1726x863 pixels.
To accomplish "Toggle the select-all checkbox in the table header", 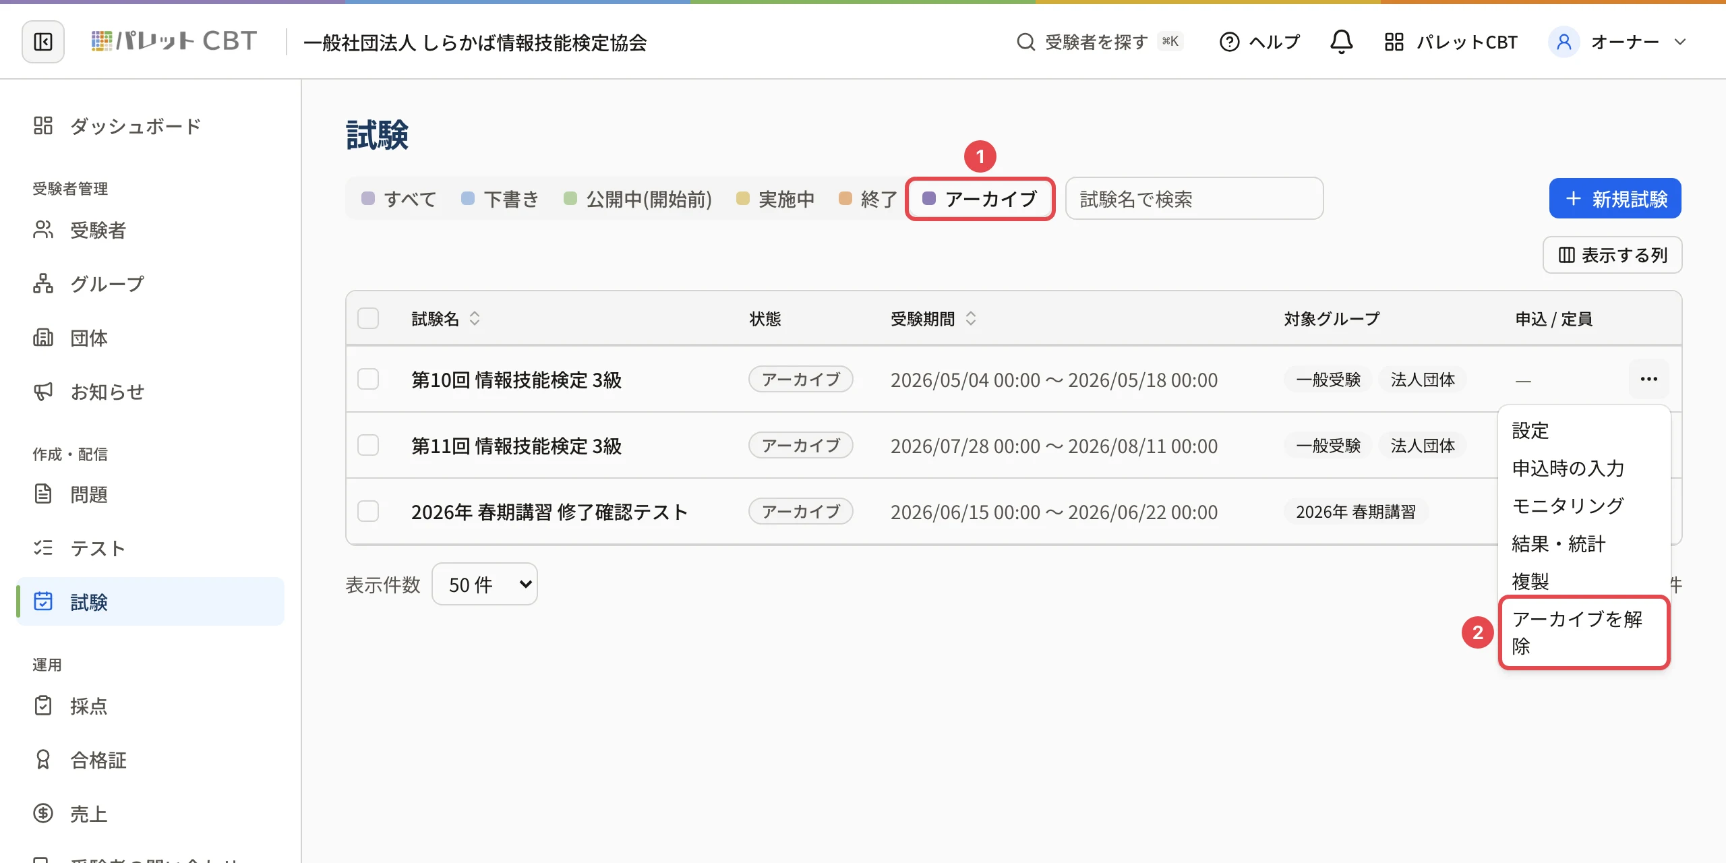I will [x=368, y=318].
